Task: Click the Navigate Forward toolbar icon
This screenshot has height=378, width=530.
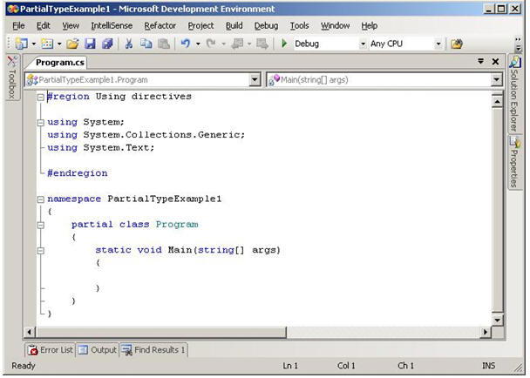Action: point(262,44)
